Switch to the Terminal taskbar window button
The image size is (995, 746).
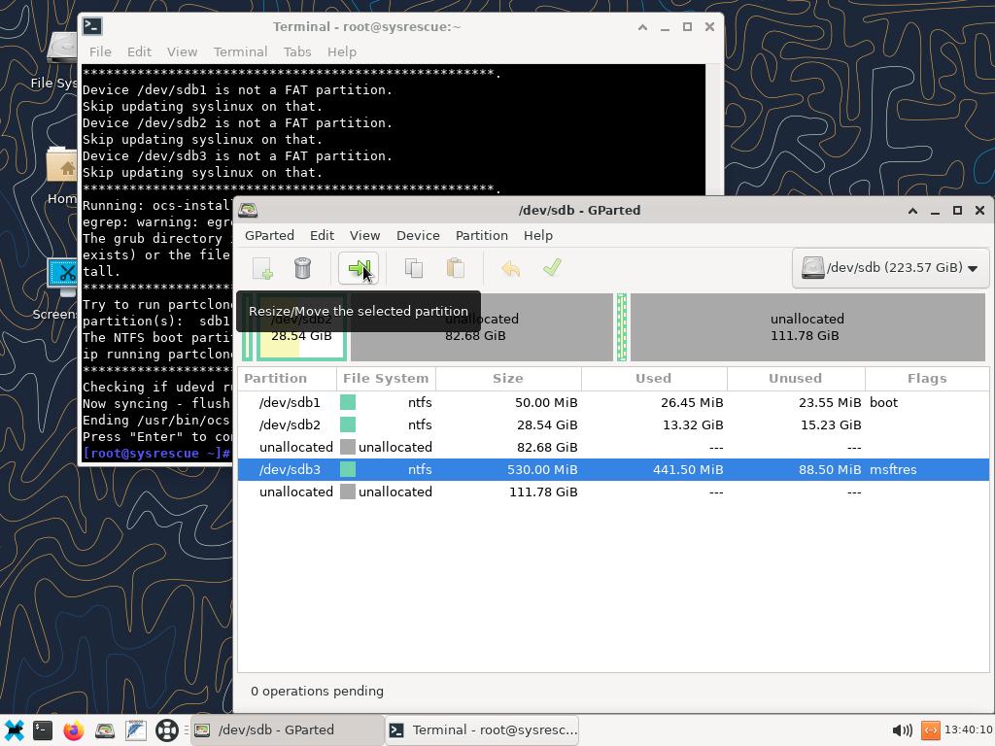pos(483,730)
